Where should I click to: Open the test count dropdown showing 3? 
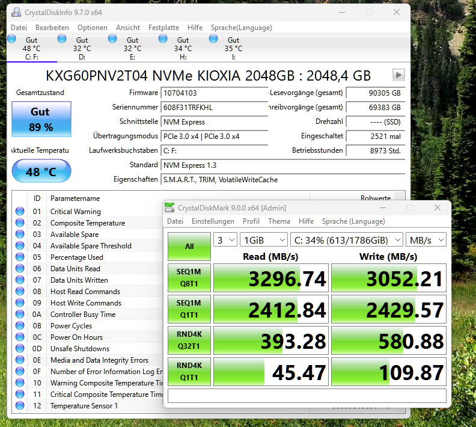[x=225, y=240]
